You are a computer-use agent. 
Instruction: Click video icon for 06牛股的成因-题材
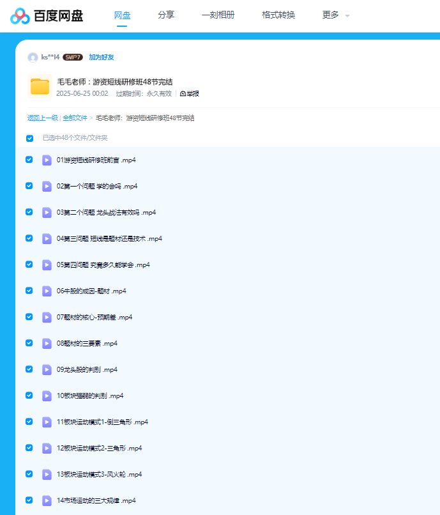[x=47, y=291]
